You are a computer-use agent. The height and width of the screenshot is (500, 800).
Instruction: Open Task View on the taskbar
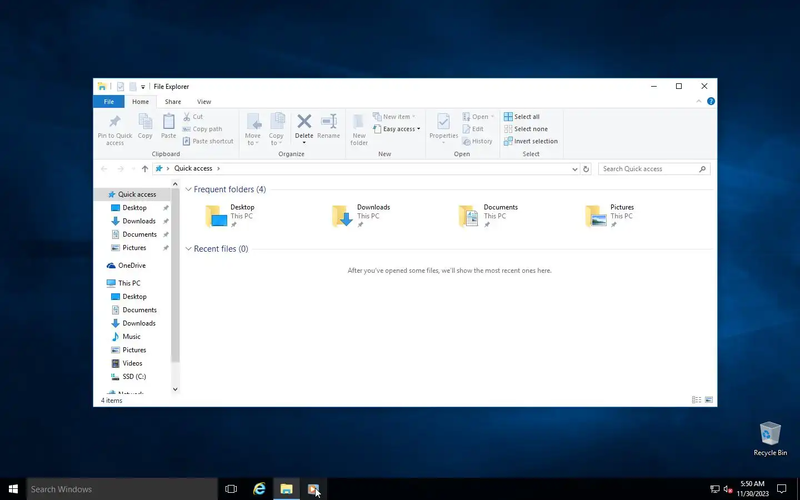pos(231,489)
